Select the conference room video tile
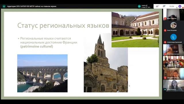Viewport: 184px width, 104px height. click(x=173, y=62)
